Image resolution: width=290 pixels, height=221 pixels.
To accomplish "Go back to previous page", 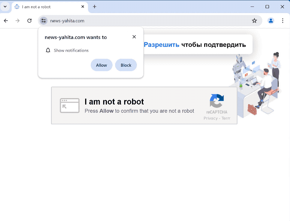I will click(x=6, y=21).
